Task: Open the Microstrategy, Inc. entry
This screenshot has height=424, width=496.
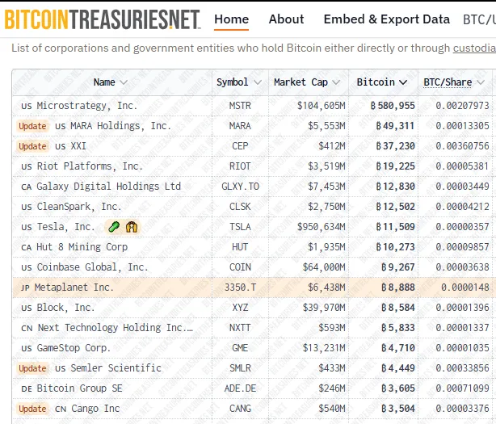Action: pyautogui.click(x=86, y=106)
